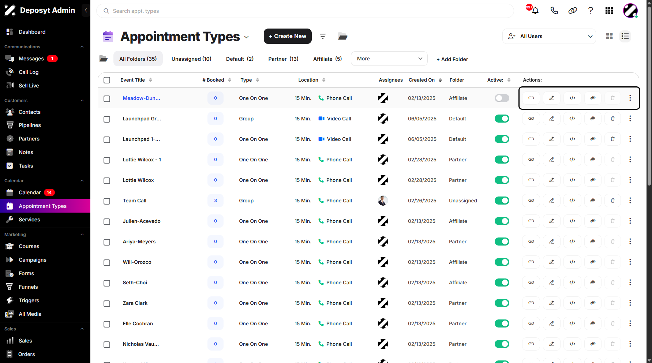
Task: Edit the Launchpad Gr... appointment type
Action: coord(551,119)
